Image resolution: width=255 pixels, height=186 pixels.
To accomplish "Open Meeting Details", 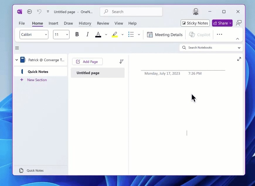I will (165, 35).
